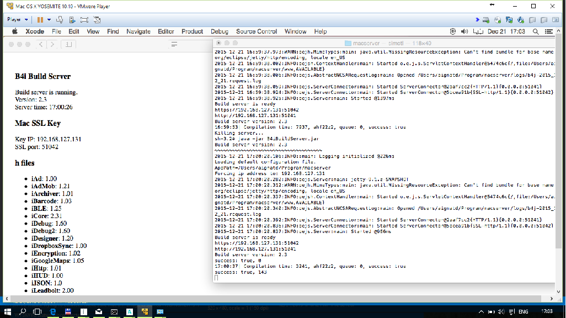
Task: Open the Debug menu
Action: click(x=220, y=31)
